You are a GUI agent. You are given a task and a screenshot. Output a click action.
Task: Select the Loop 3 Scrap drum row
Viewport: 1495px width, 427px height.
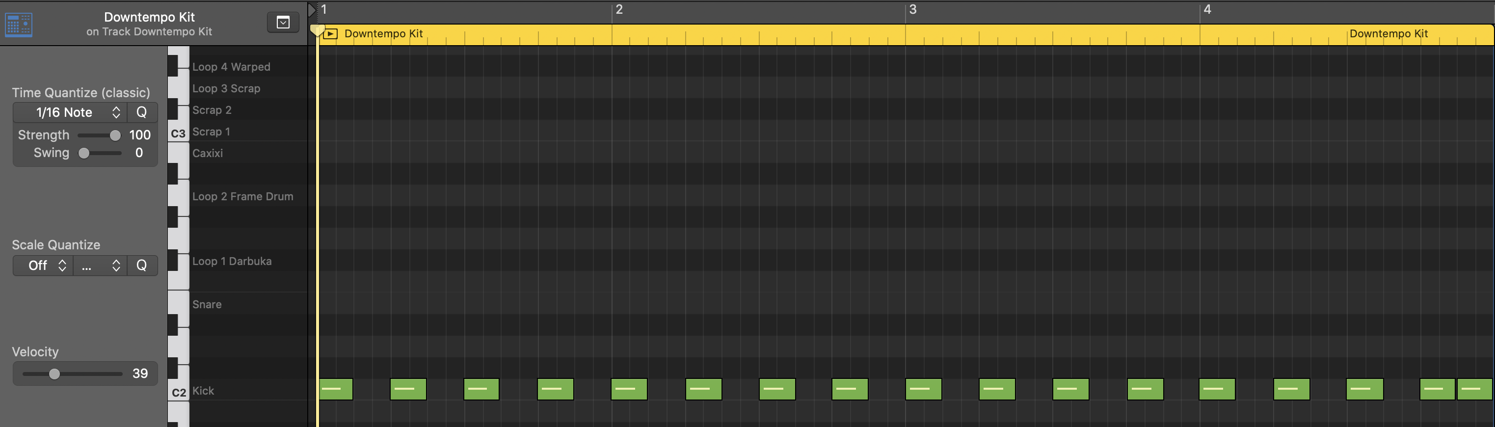pos(249,88)
